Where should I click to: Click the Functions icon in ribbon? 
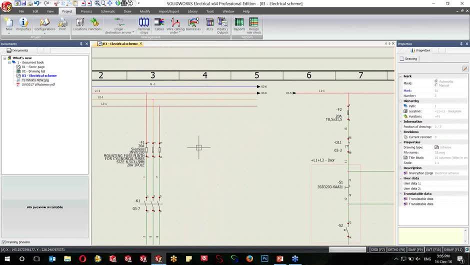[95, 24]
